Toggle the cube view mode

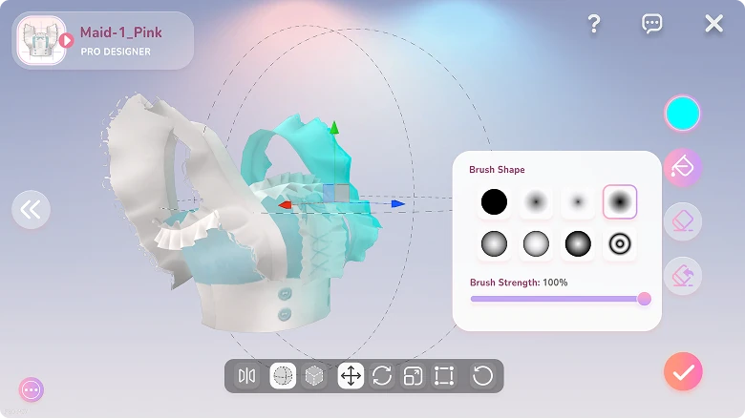click(x=314, y=376)
